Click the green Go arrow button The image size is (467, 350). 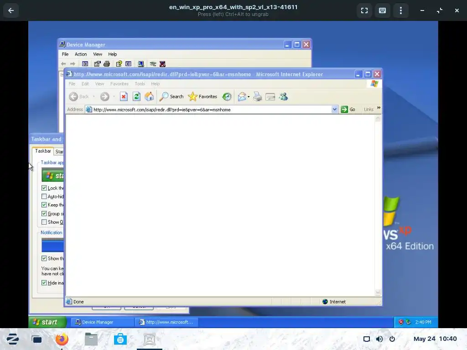click(x=344, y=109)
